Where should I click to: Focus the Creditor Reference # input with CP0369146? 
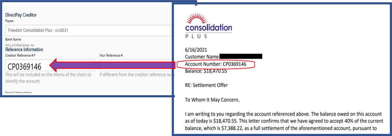coord(50,66)
